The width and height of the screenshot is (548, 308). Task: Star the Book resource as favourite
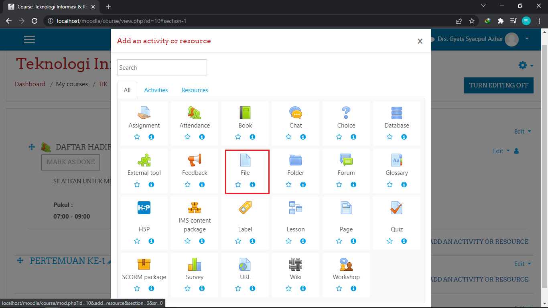pyautogui.click(x=238, y=137)
